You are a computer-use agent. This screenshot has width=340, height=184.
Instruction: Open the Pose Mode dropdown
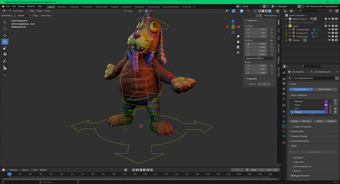(x=18, y=11)
